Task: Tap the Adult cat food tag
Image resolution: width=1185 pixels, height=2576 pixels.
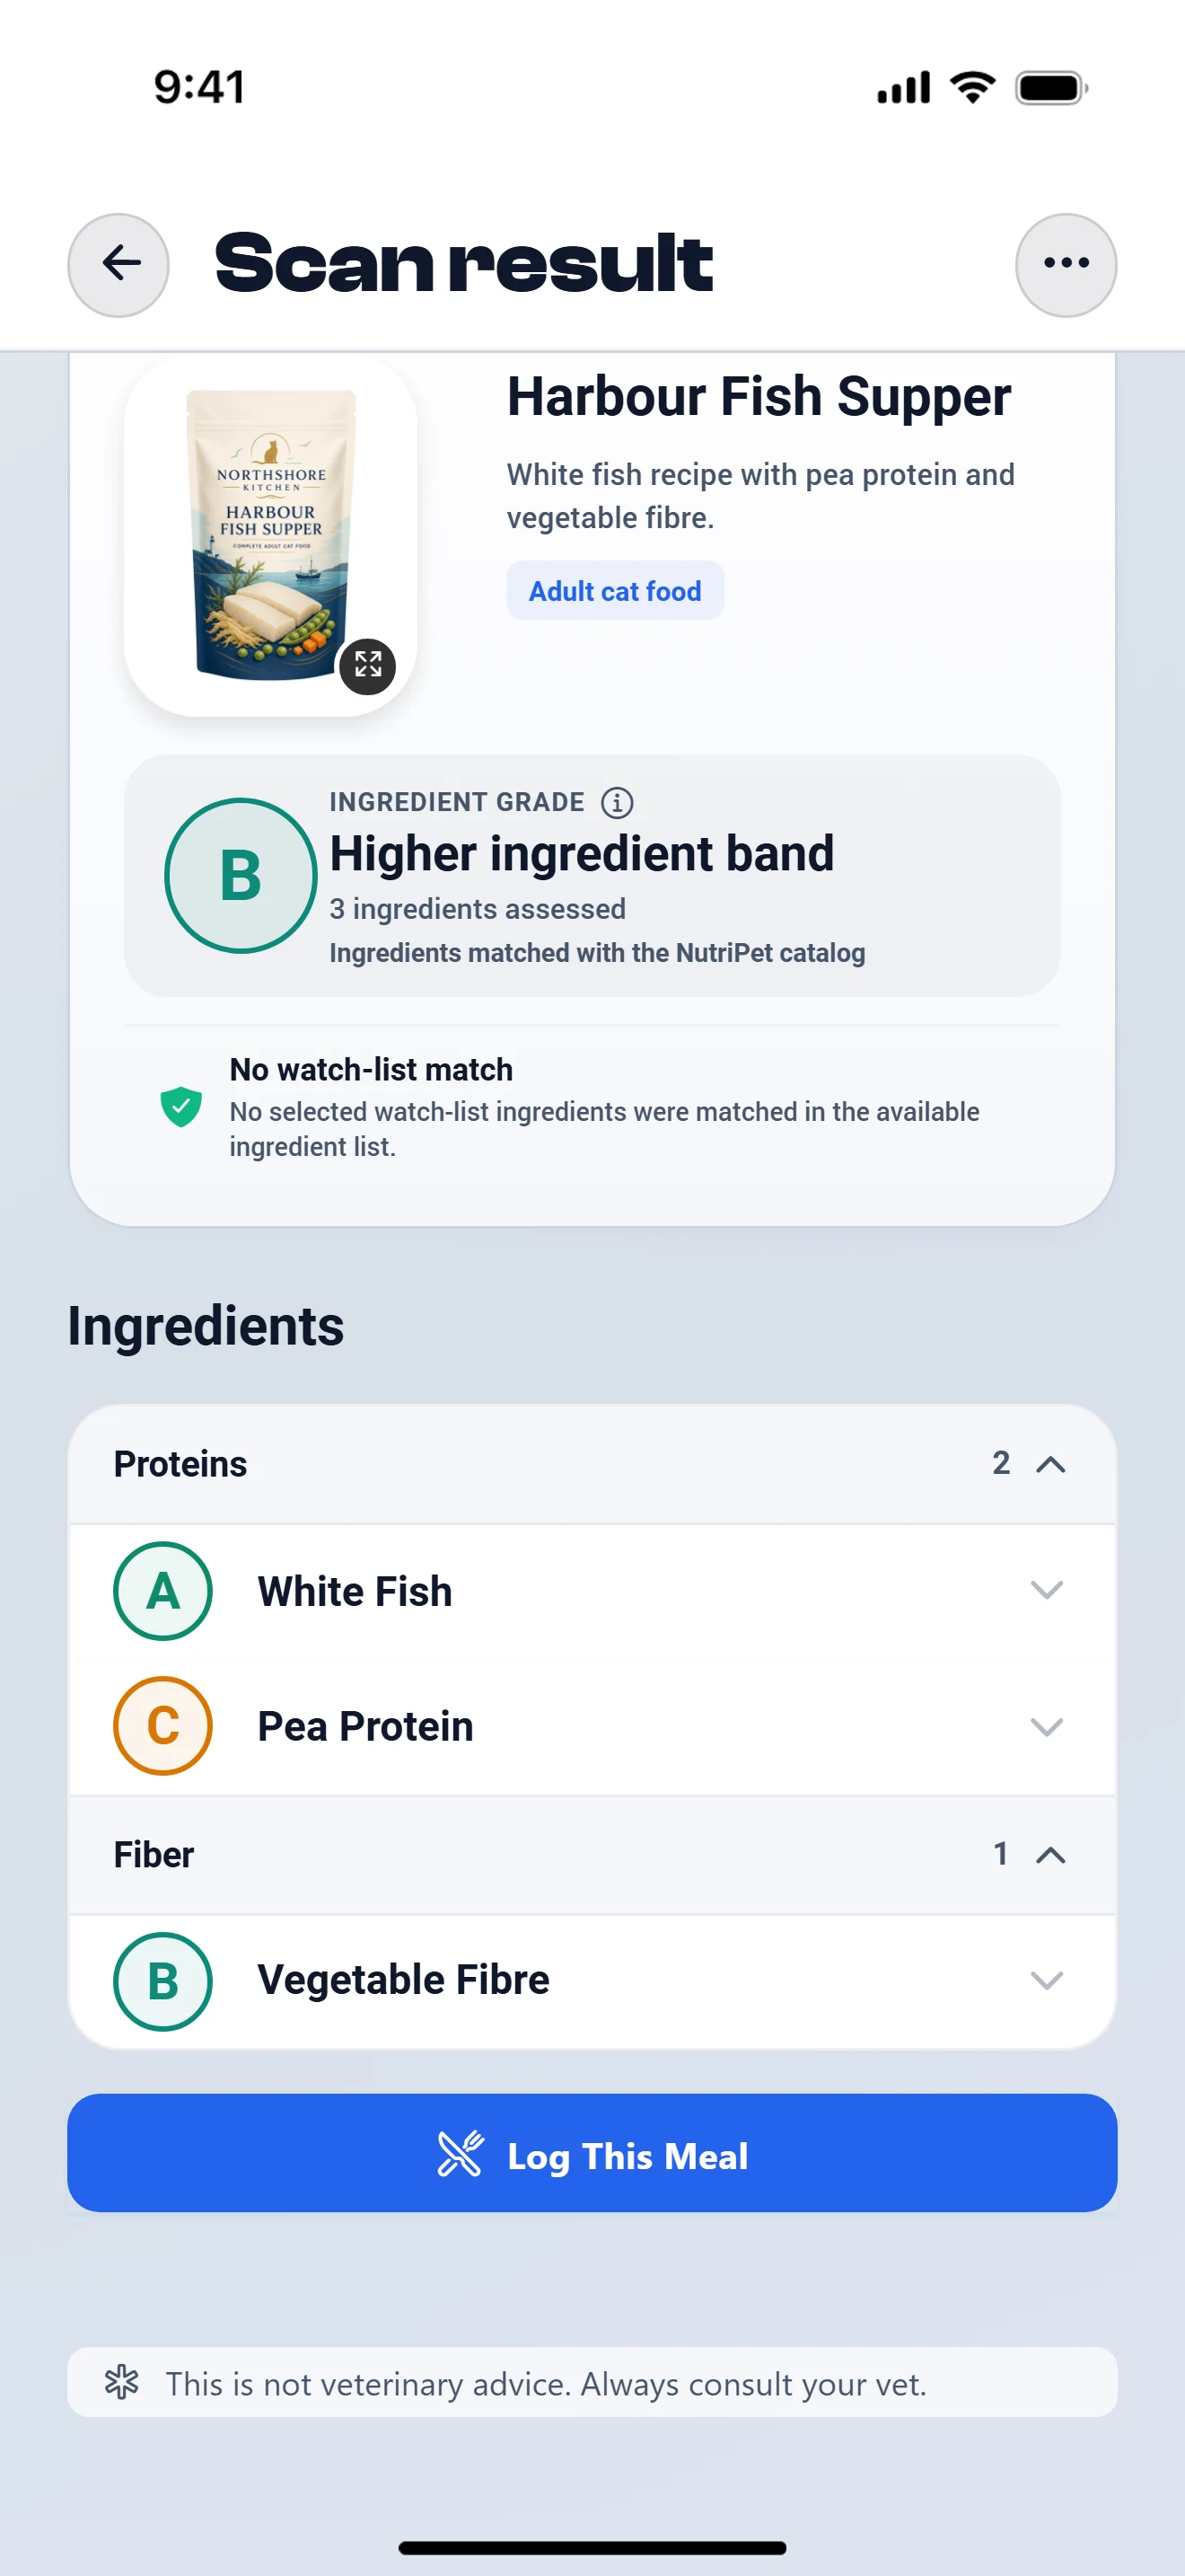Action: 614,590
